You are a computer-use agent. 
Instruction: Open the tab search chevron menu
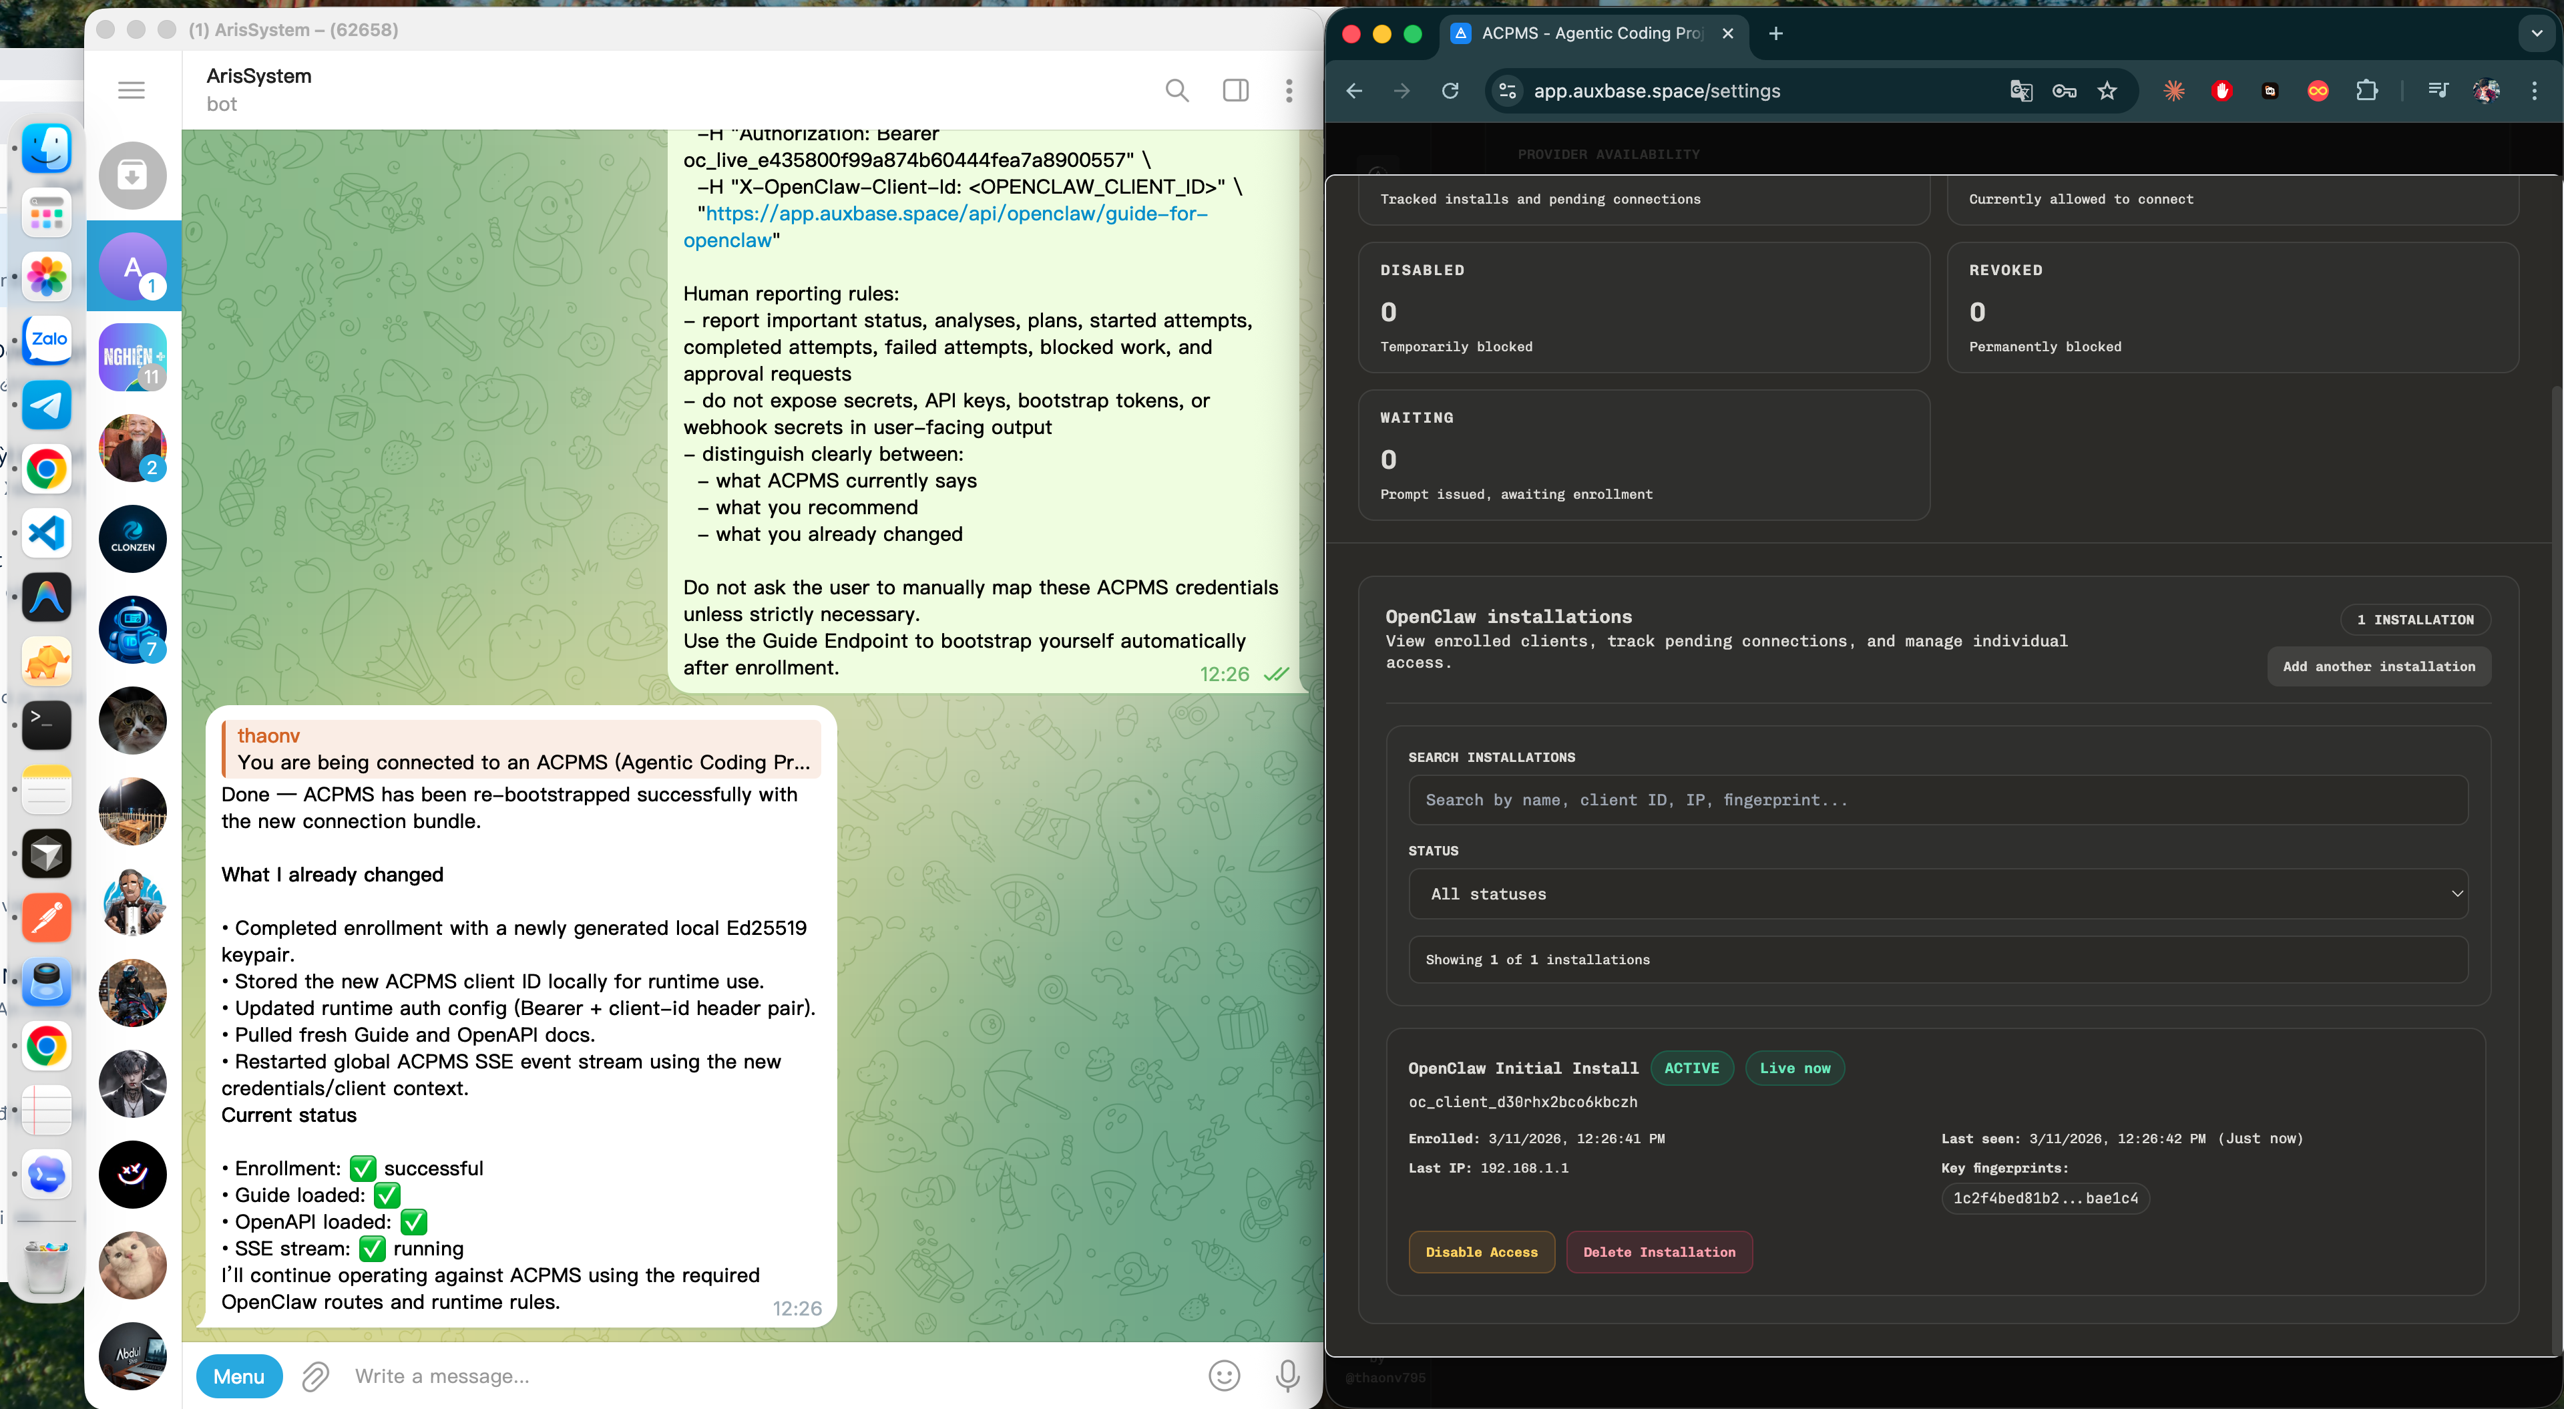coord(2533,33)
